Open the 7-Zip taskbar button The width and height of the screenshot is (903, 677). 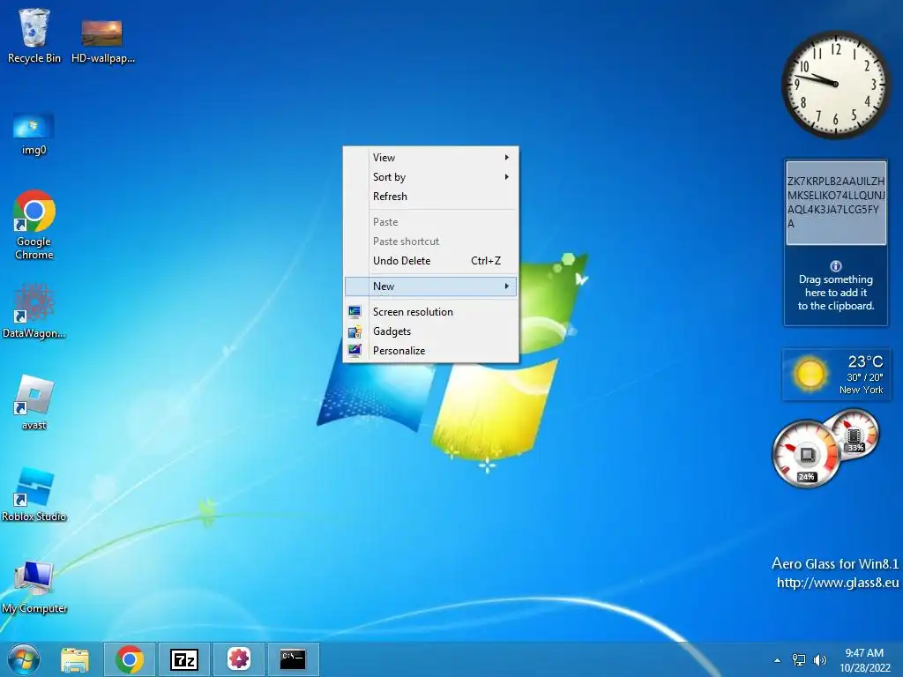point(184,659)
